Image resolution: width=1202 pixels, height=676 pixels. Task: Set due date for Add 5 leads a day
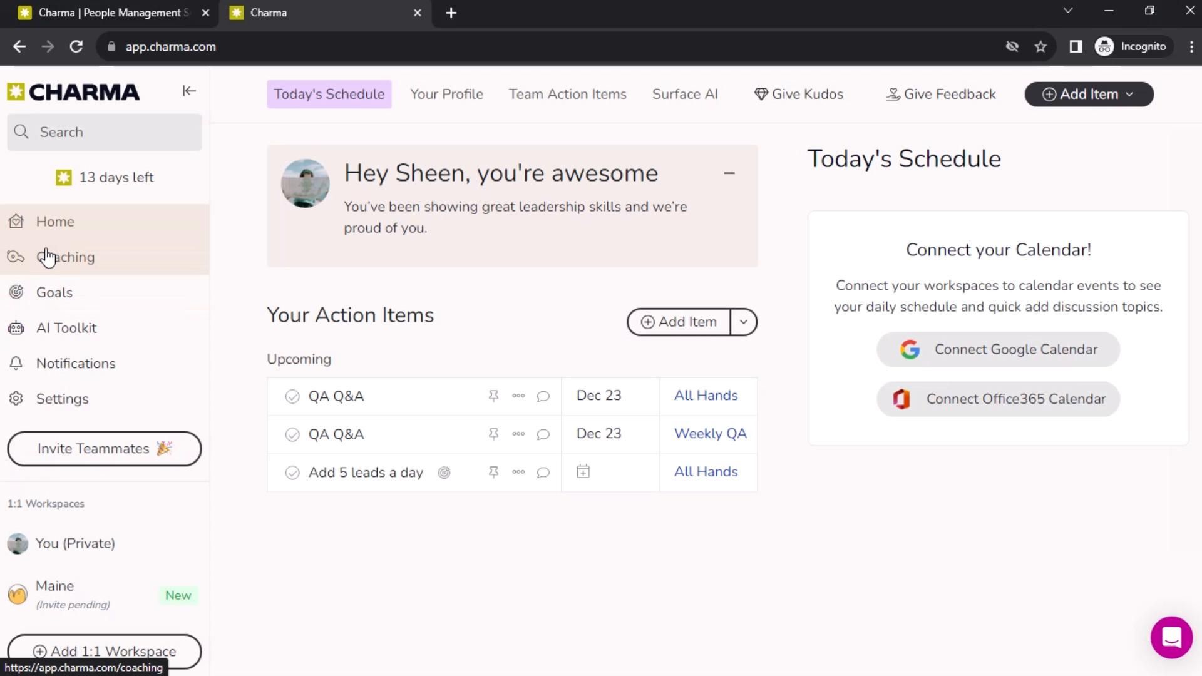[583, 472]
